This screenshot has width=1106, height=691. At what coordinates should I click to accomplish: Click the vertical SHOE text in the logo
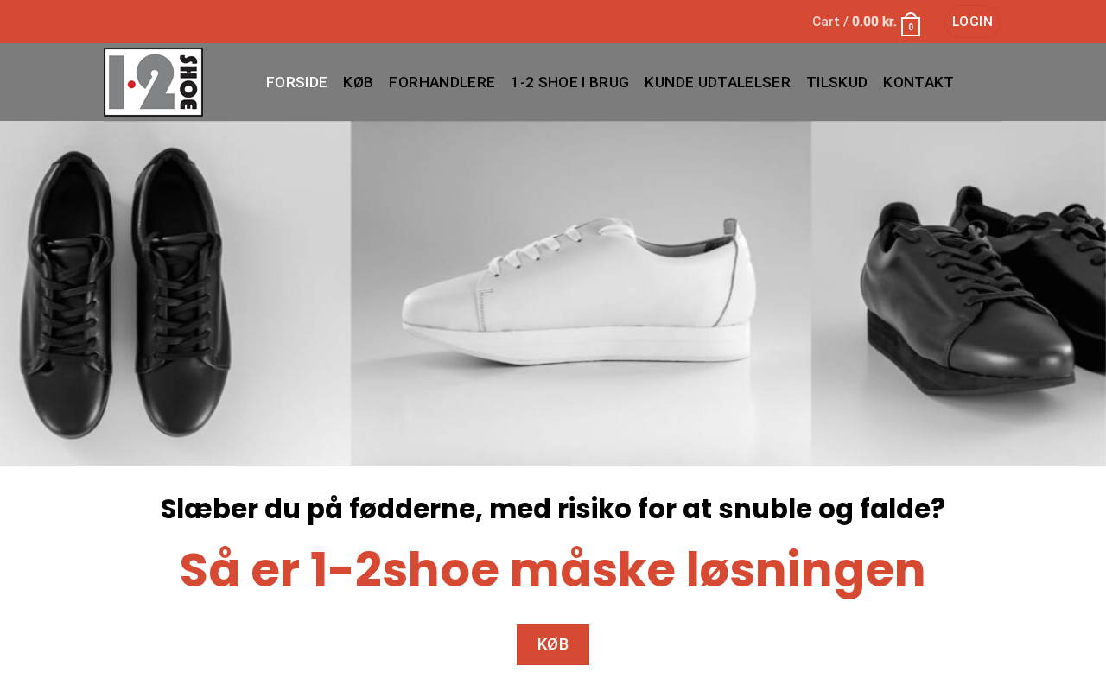coord(189,81)
